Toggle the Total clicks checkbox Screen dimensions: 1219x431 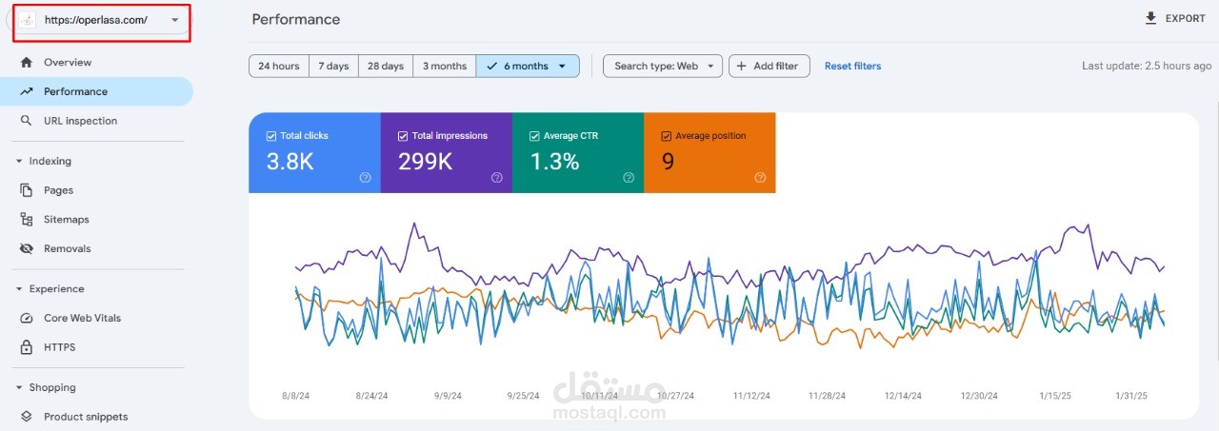(x=272, y=136)
